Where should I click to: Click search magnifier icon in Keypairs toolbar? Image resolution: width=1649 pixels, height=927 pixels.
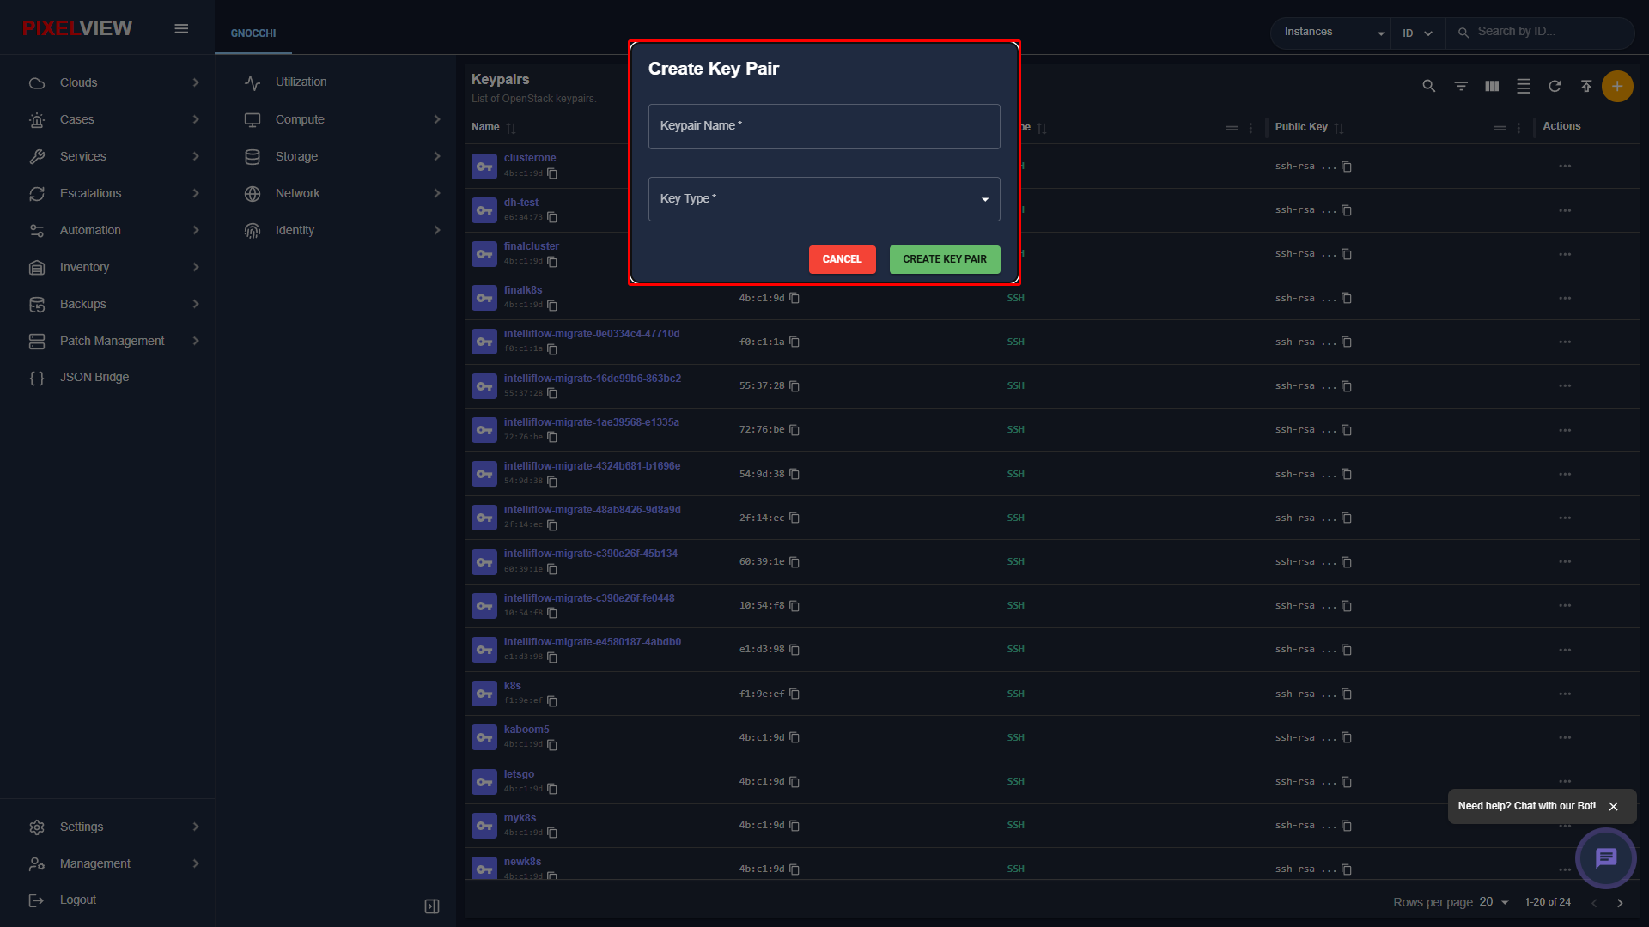(1428, 86)
